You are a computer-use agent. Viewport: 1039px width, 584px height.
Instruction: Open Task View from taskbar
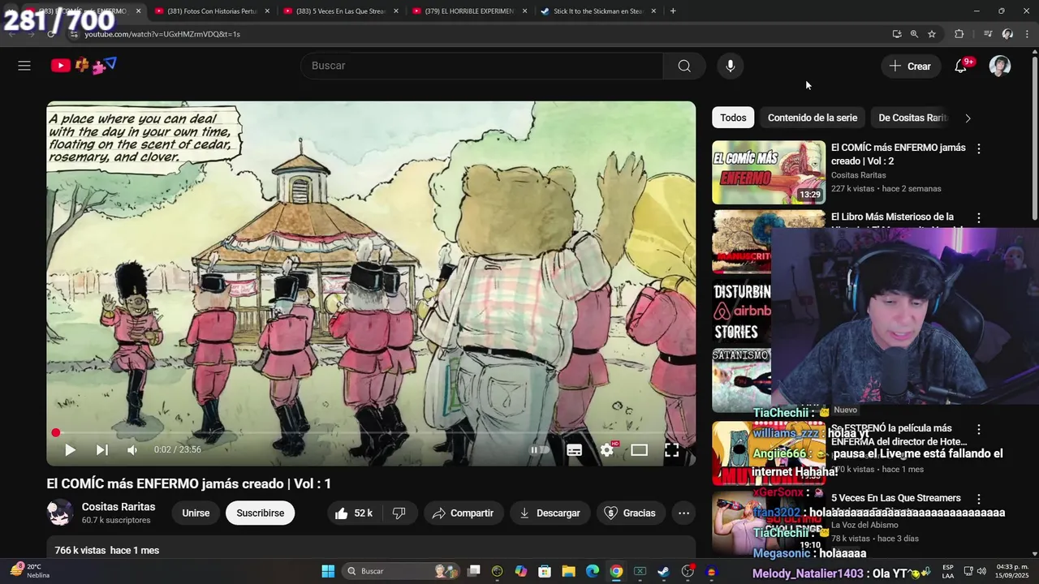coord(474,571)
